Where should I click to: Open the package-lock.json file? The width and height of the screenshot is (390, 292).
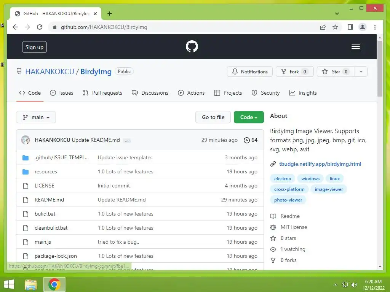56,256
